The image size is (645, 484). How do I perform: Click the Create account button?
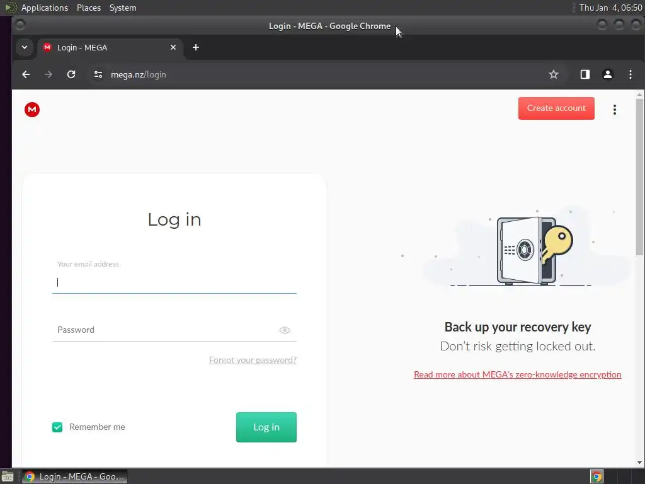click(556, 108)
